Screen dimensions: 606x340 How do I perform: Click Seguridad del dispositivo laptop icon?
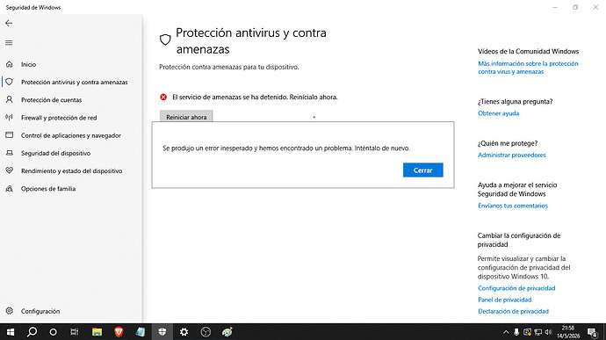pyautogui.click(x=10, y=153)
